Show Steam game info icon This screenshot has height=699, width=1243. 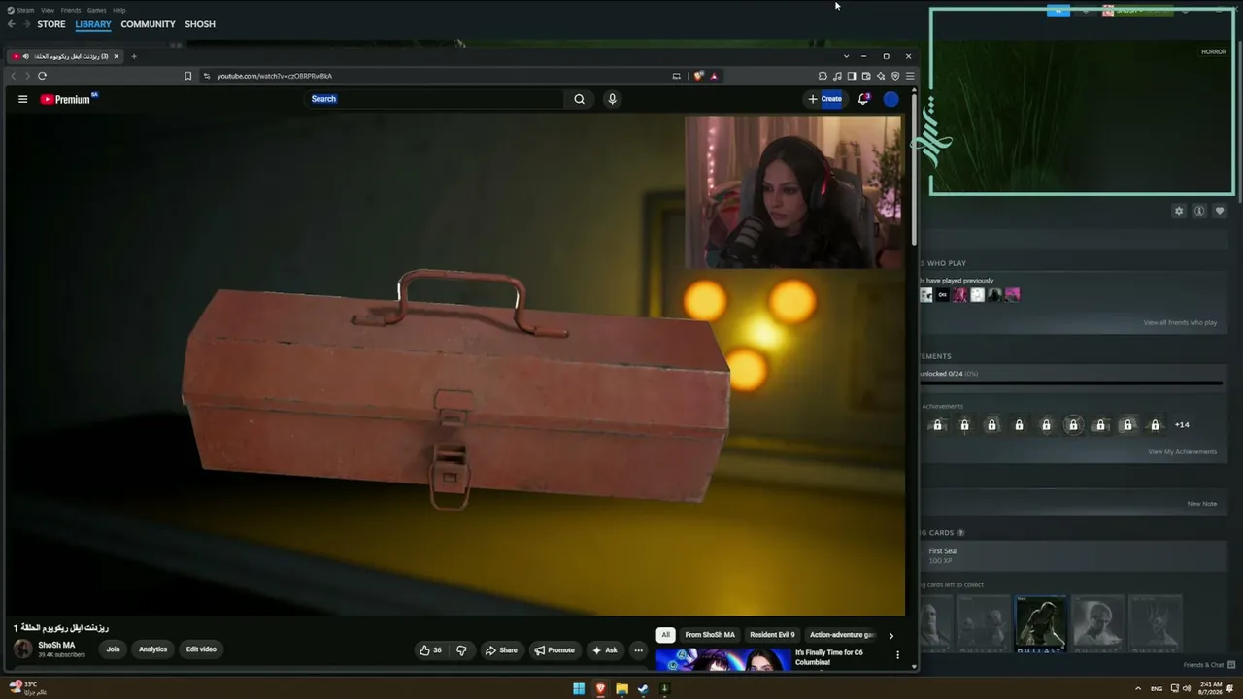(x=1199, y=211)
